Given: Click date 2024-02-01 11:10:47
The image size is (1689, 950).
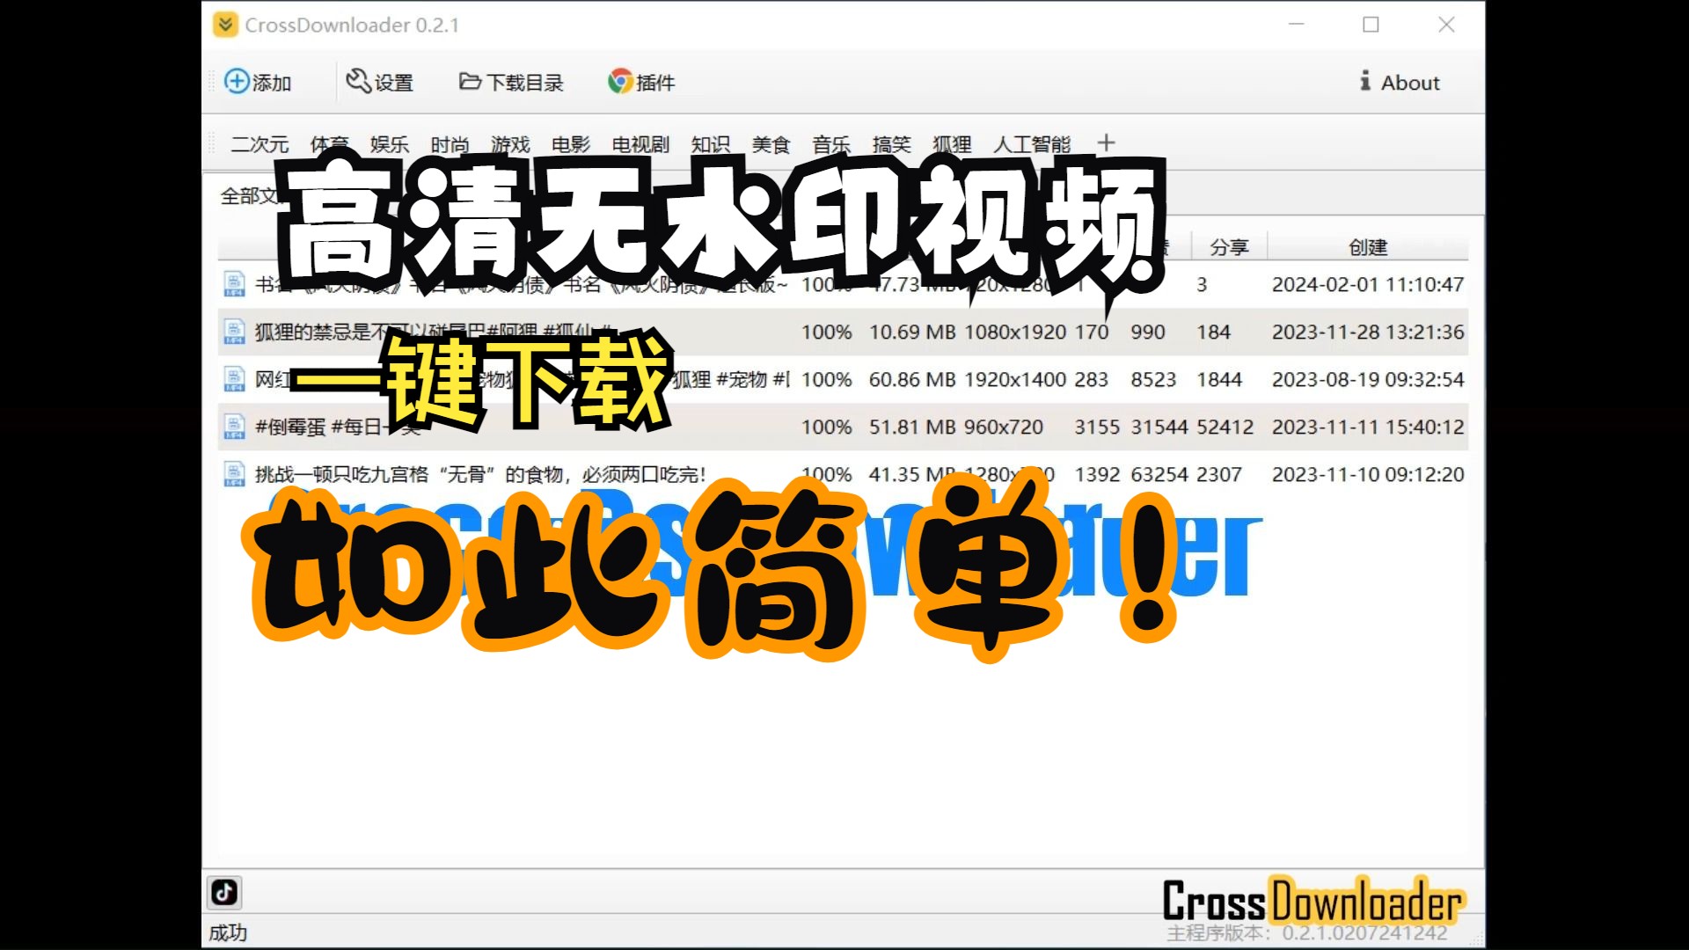Looking at the screenshot, I should point(1368,284).
